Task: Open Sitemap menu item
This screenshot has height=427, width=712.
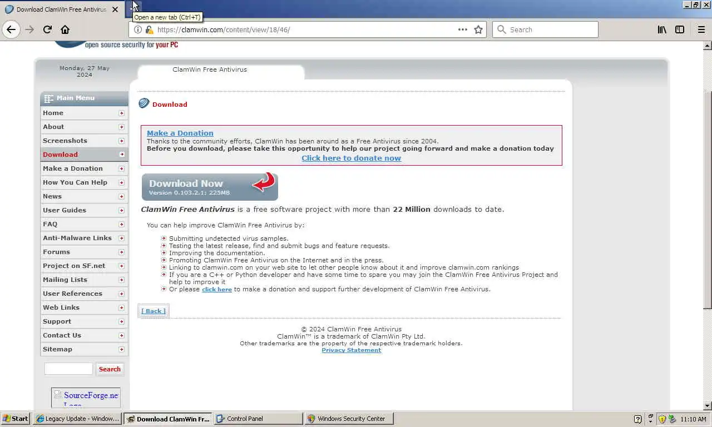Action: tap(84, 349)
